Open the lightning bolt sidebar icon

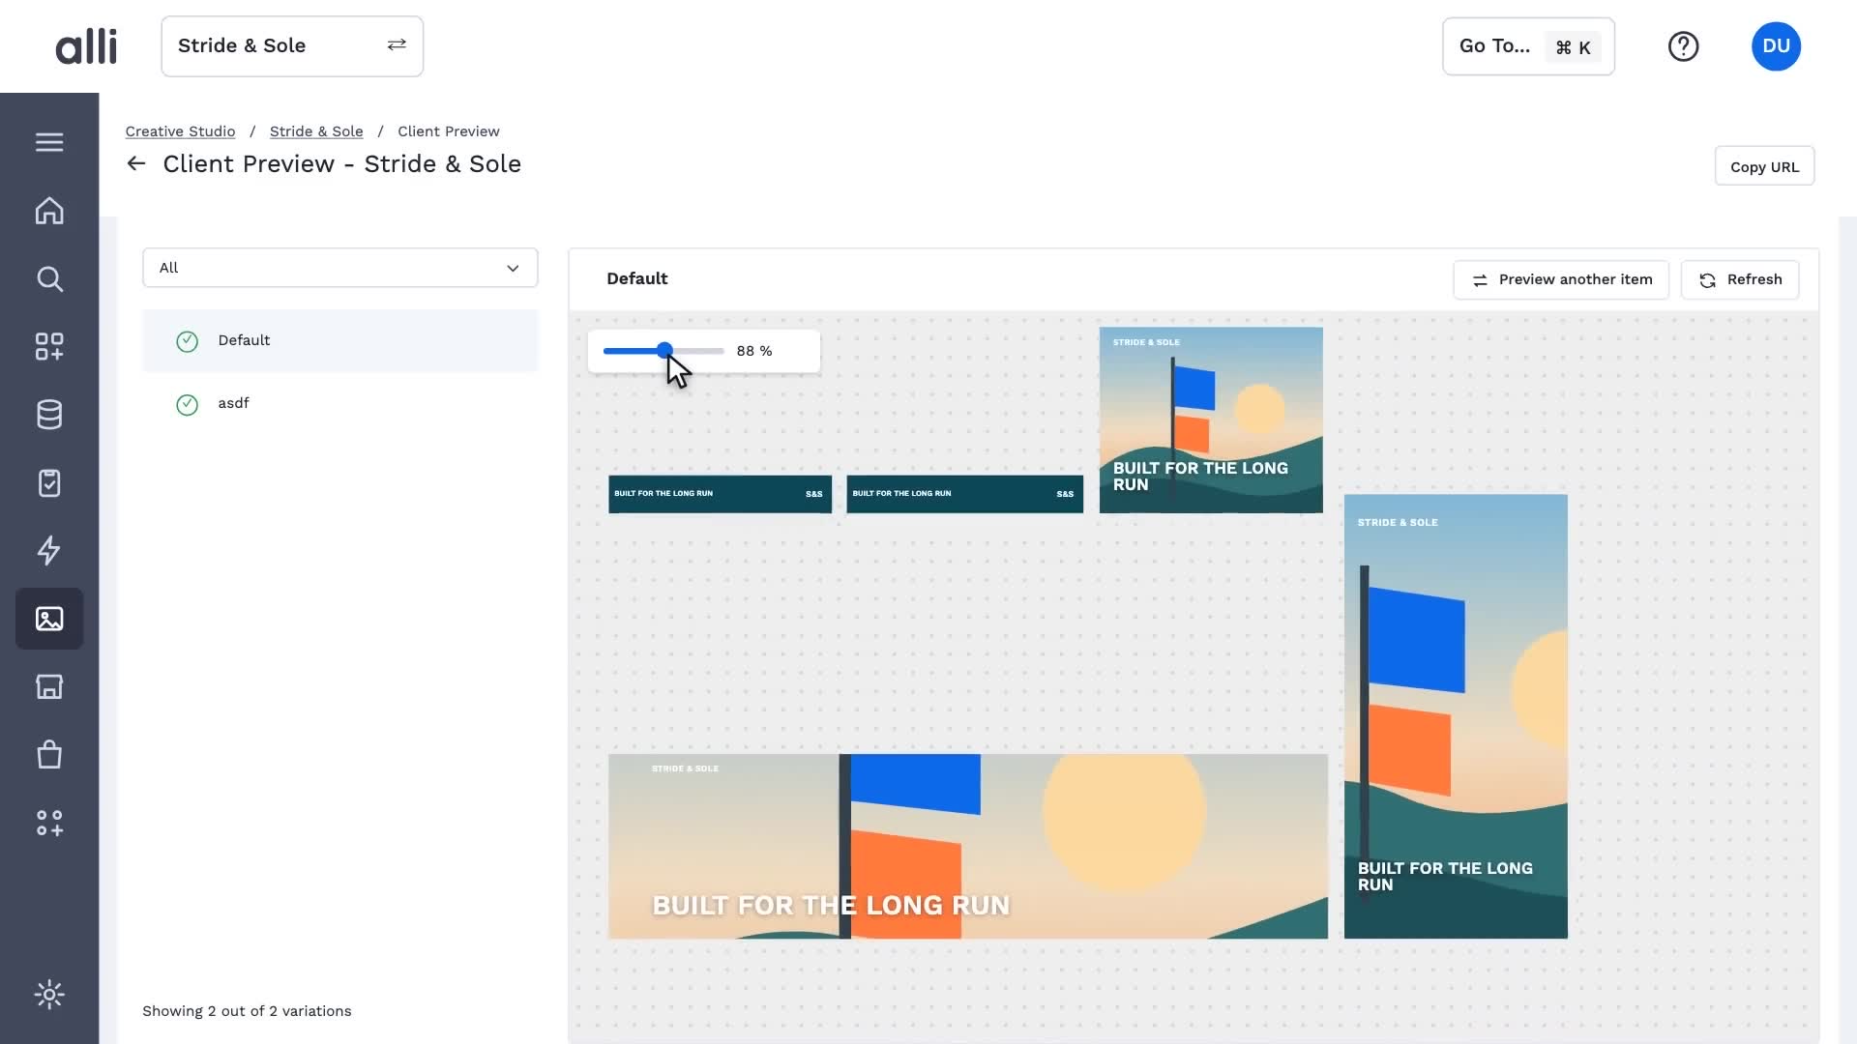[49, 551]
